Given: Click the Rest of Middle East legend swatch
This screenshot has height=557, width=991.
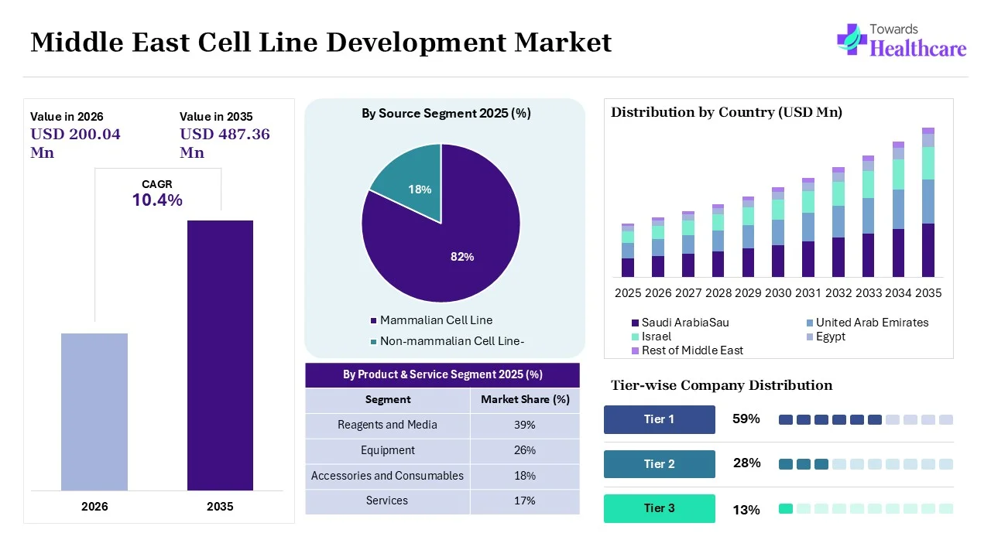Looking at the screenshot, I should click(635, 350).
